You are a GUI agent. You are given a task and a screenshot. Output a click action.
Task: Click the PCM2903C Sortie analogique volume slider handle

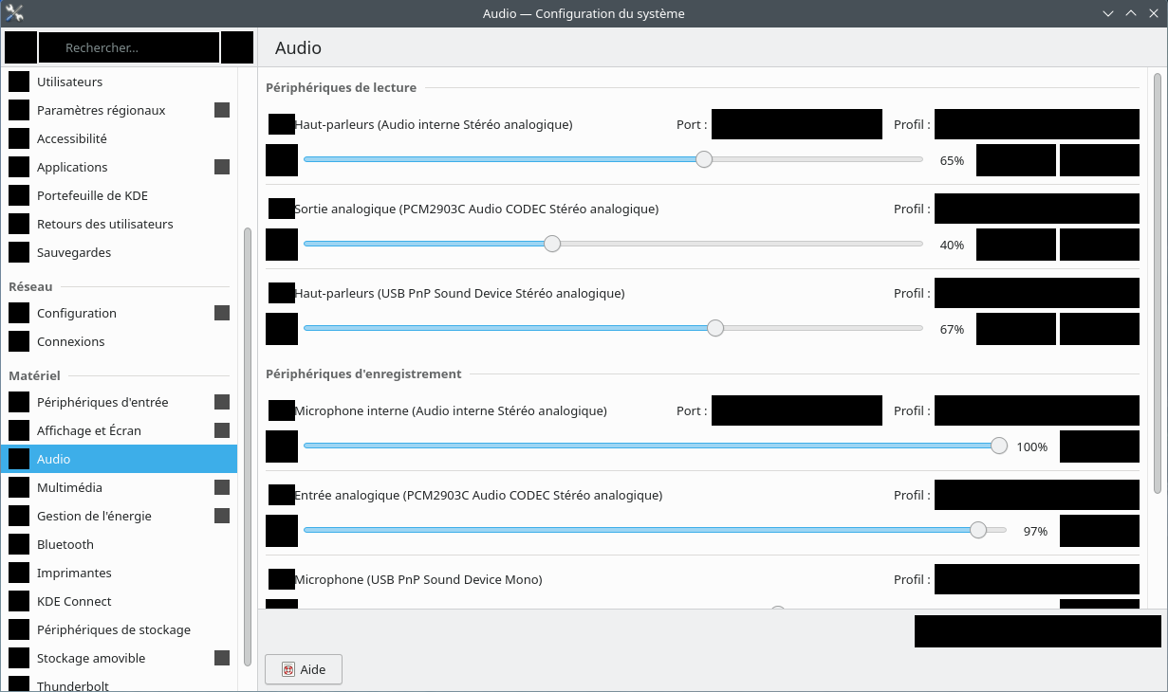point(552,244)
